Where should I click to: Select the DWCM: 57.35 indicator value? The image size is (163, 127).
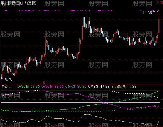point(28,86)
